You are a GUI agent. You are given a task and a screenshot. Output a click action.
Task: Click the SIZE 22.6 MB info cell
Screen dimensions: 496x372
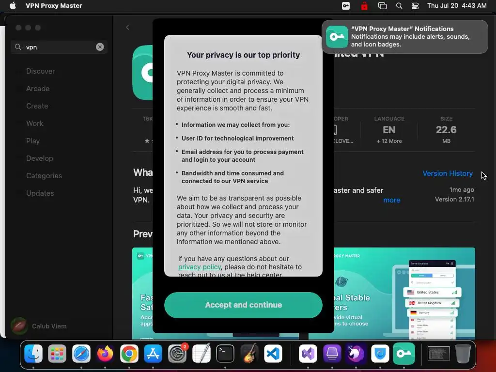click(x=446, y=130)
